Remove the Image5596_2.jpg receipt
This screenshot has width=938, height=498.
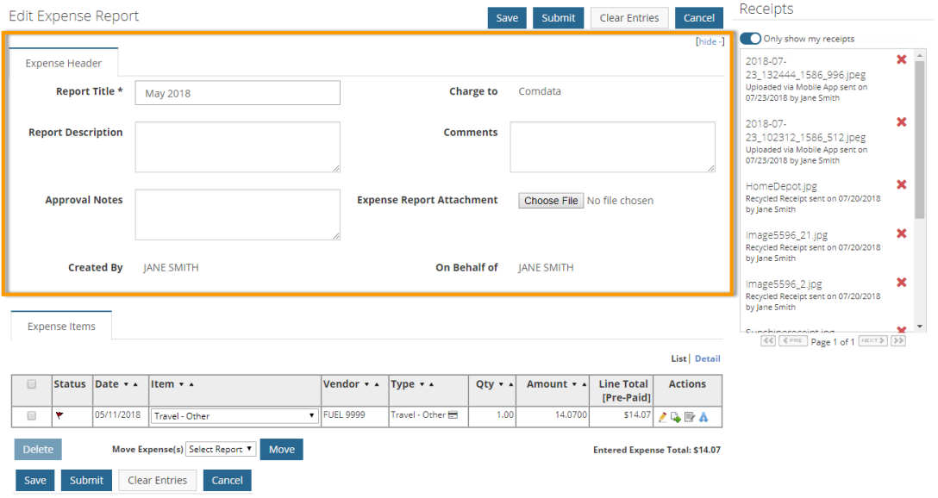point(902,283)
